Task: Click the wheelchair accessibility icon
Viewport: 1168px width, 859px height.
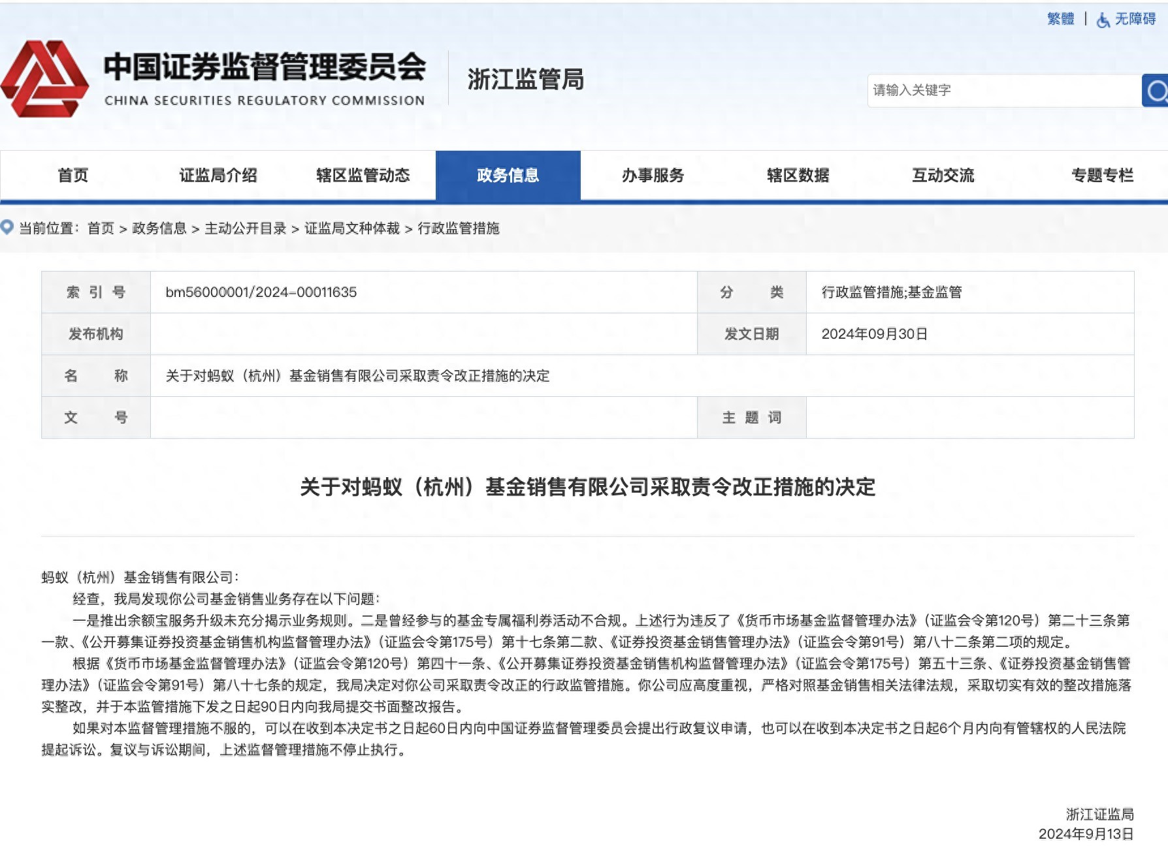Action: pyautogui.click(x=1103, y=20)
